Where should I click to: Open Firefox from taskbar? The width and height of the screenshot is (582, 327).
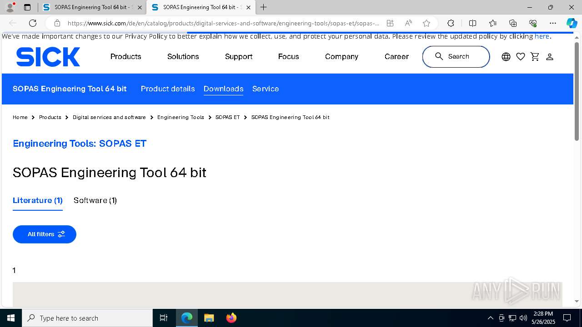[x=231, y=318]
